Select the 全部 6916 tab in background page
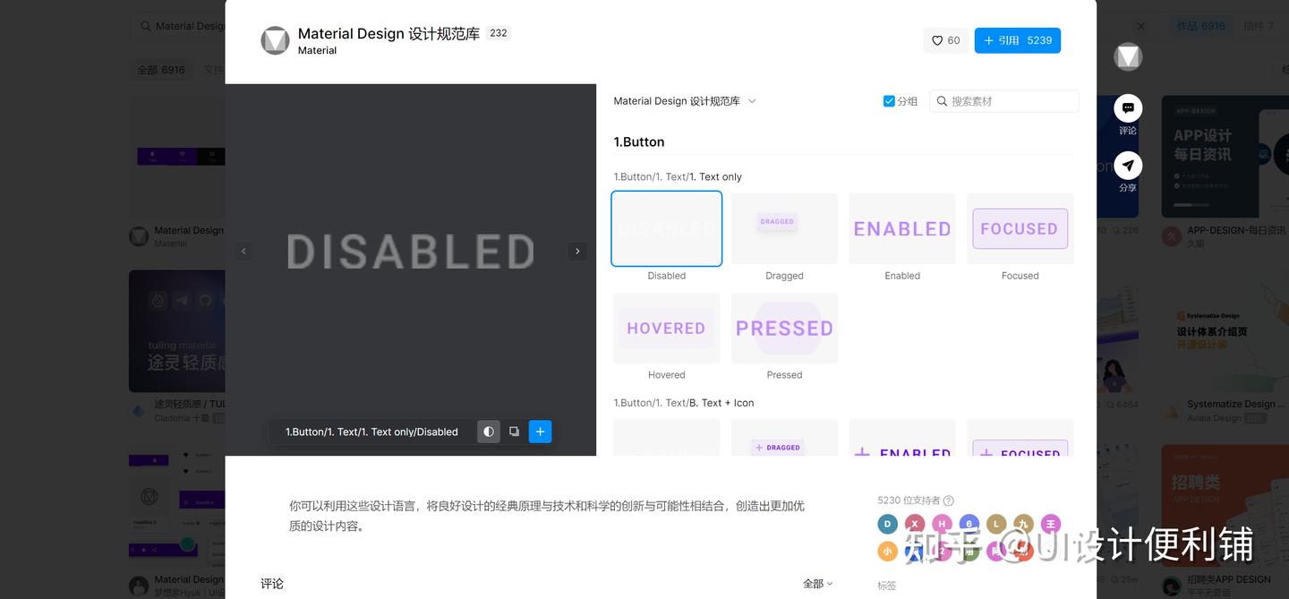 point(161,70)
